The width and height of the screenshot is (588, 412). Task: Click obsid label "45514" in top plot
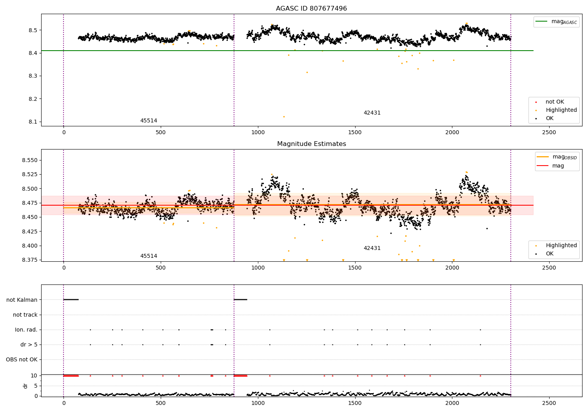point(149,121)
